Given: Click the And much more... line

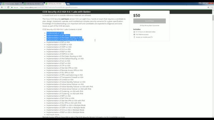Looking at the screenshot, I should 53,115.
